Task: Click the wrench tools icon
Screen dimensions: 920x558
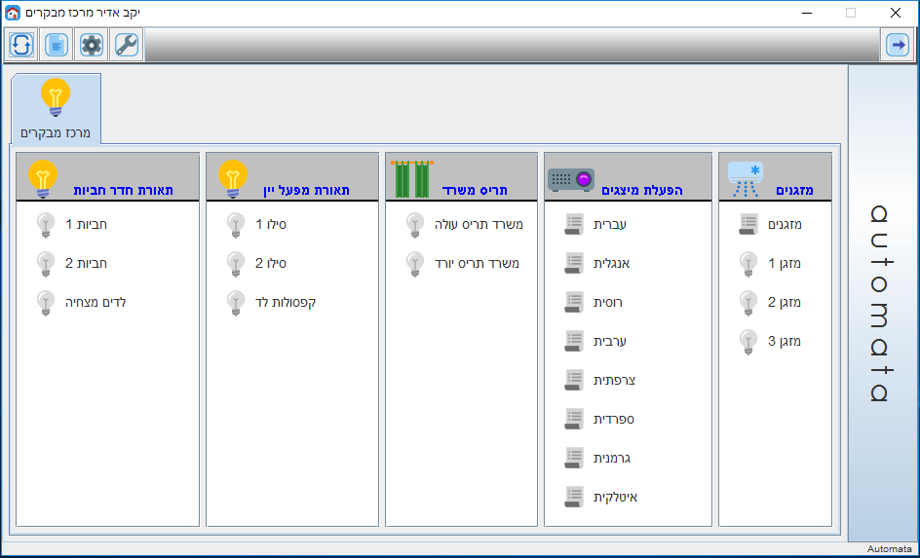Action: click(127, 45)
